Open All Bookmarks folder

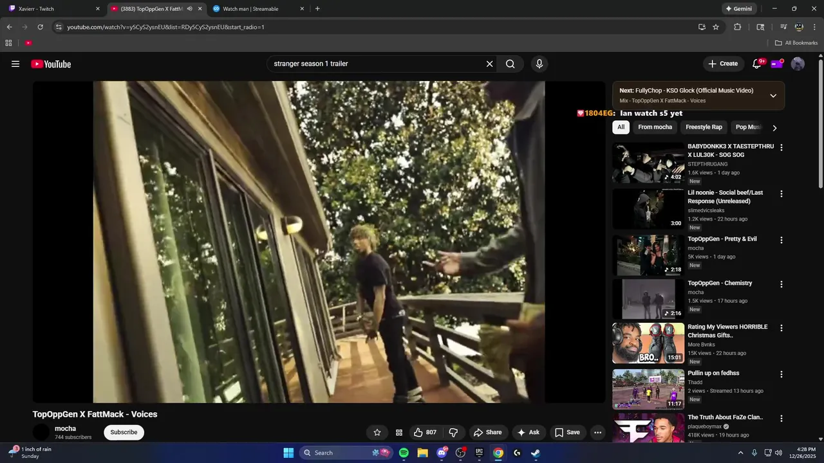[x=796, y=42]
